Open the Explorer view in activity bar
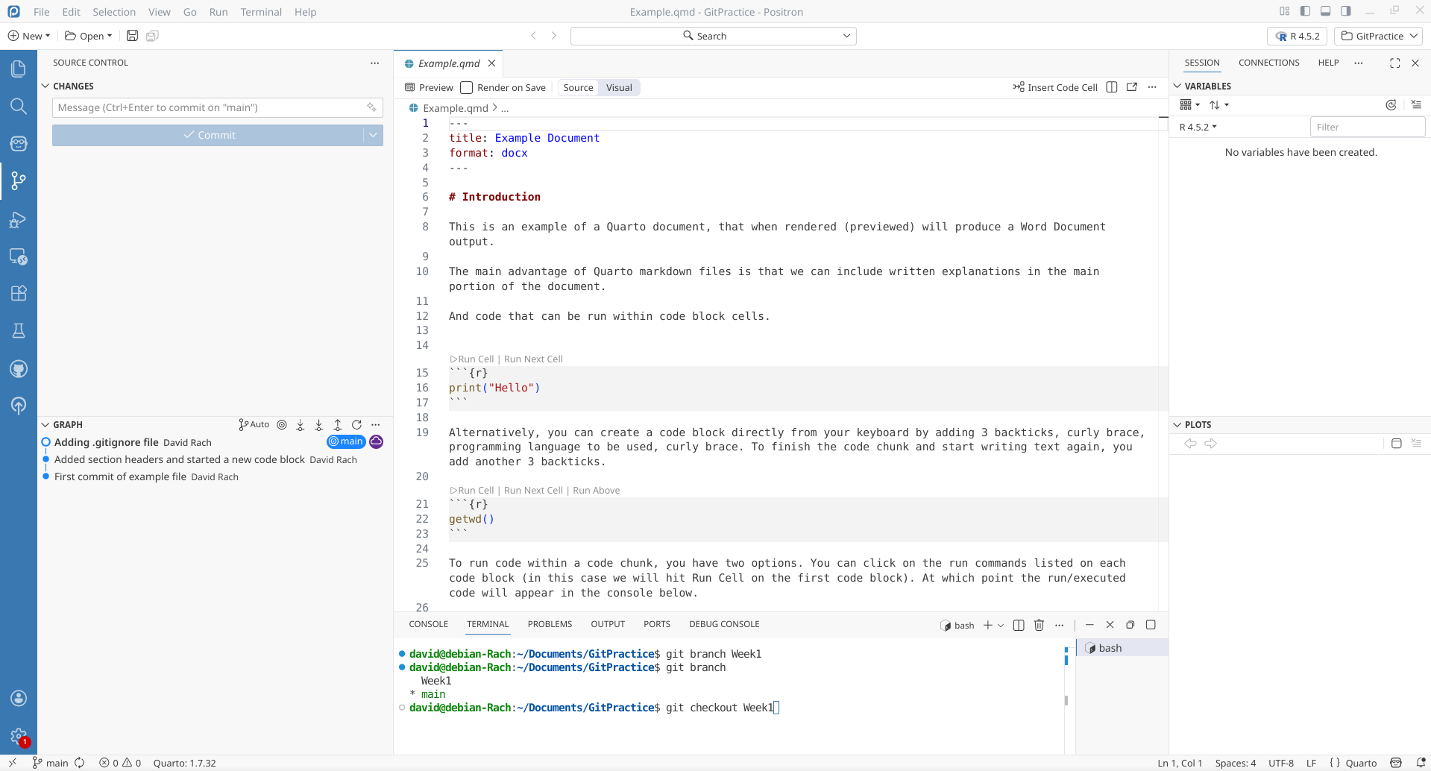This screenshot has width=1431, height=771. click(x=19, y=69)
